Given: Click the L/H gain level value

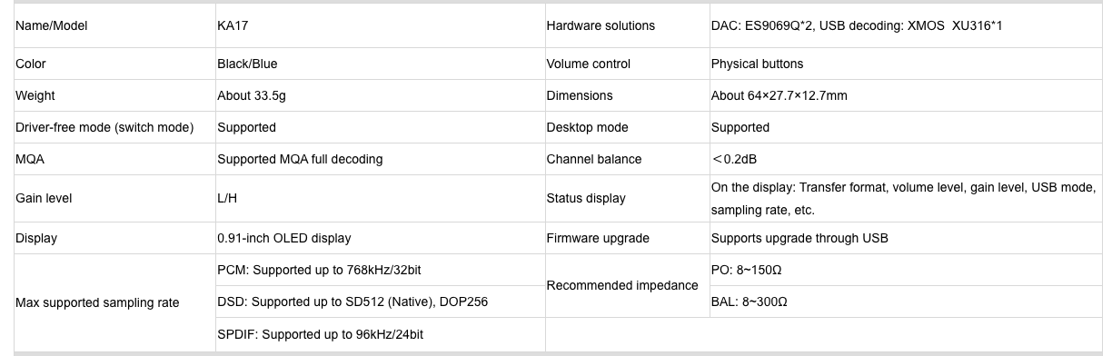Looking at the screenshot, I should coord(227,198).
